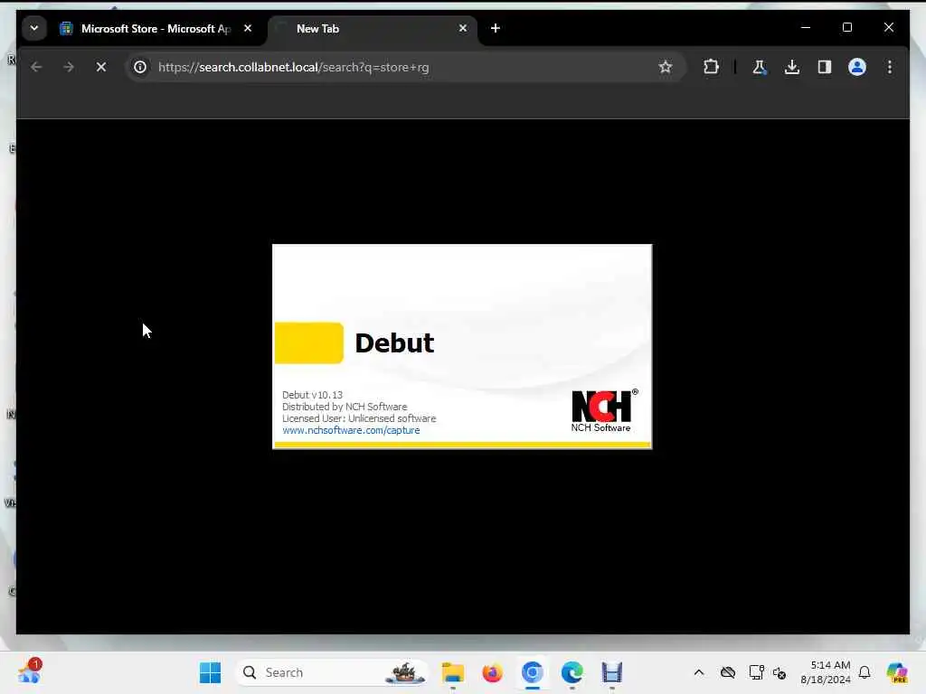Switch to the Microsoft Store tab
The image size is (926, 694).
pyautogui.click(x=156, y=28)
